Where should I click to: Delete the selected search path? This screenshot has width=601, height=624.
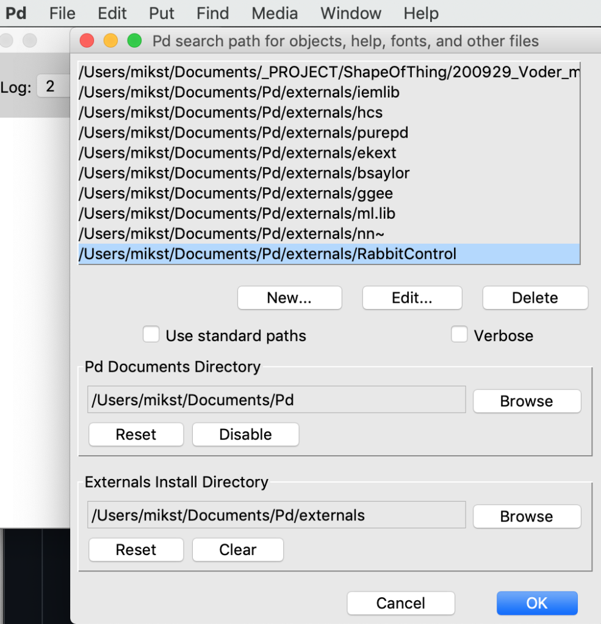pos(535,297)
